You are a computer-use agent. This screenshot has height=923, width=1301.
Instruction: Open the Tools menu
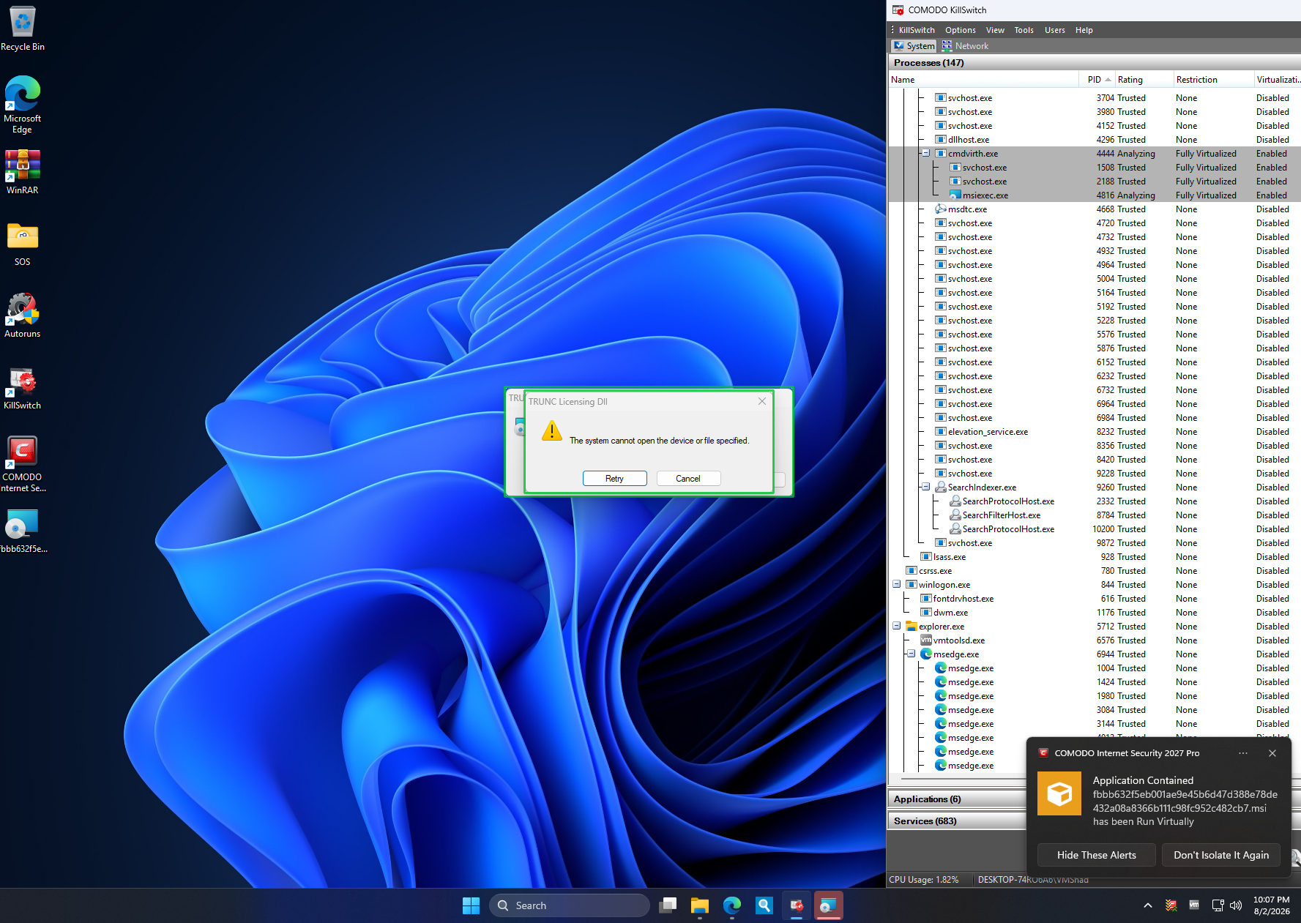pyautogui.click(x=1024, y=30)
